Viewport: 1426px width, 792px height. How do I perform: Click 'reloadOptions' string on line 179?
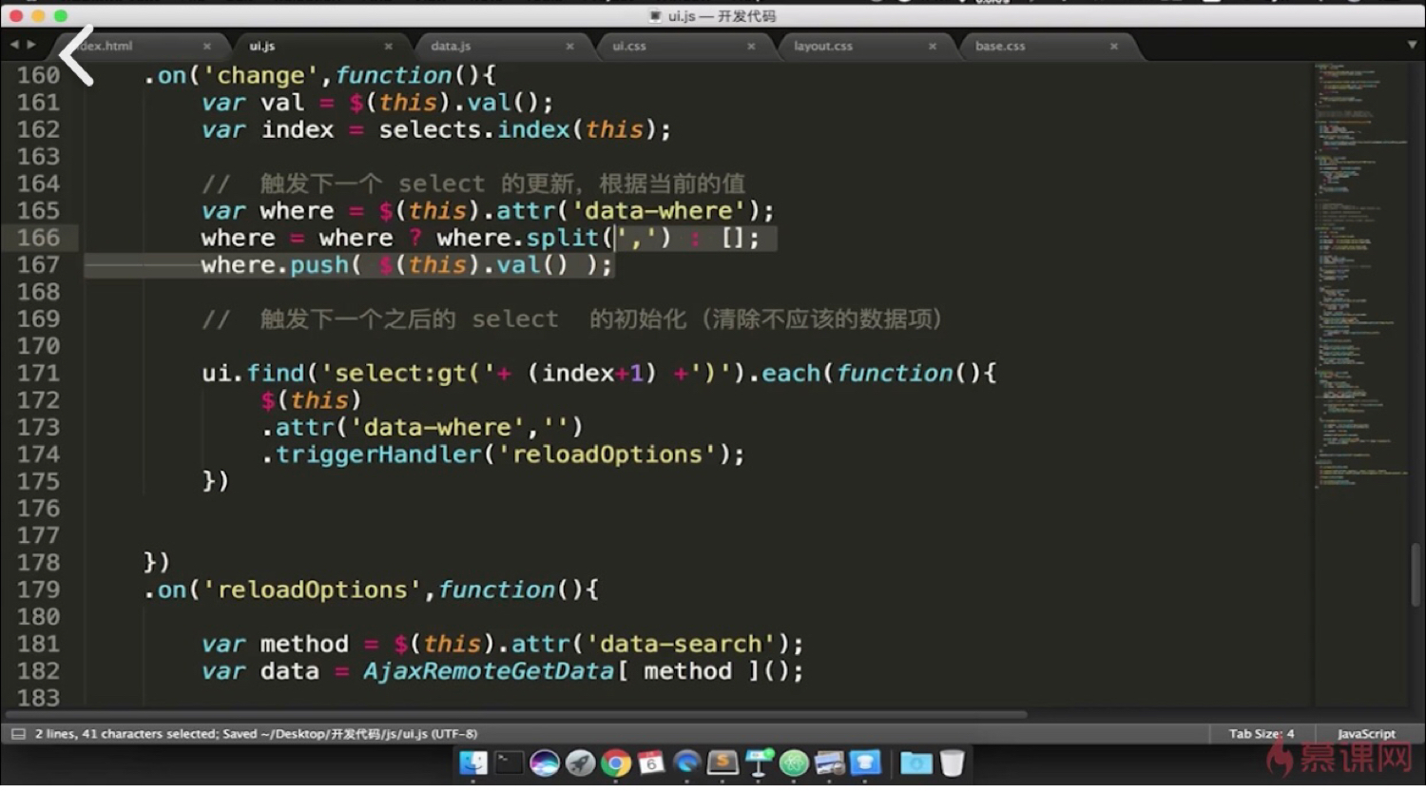(313, 589)
